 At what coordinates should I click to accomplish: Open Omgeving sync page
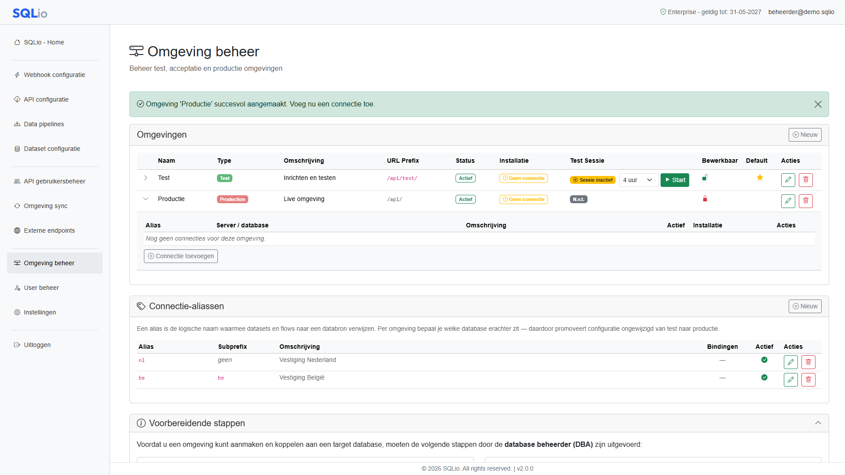tap(55, 206)
